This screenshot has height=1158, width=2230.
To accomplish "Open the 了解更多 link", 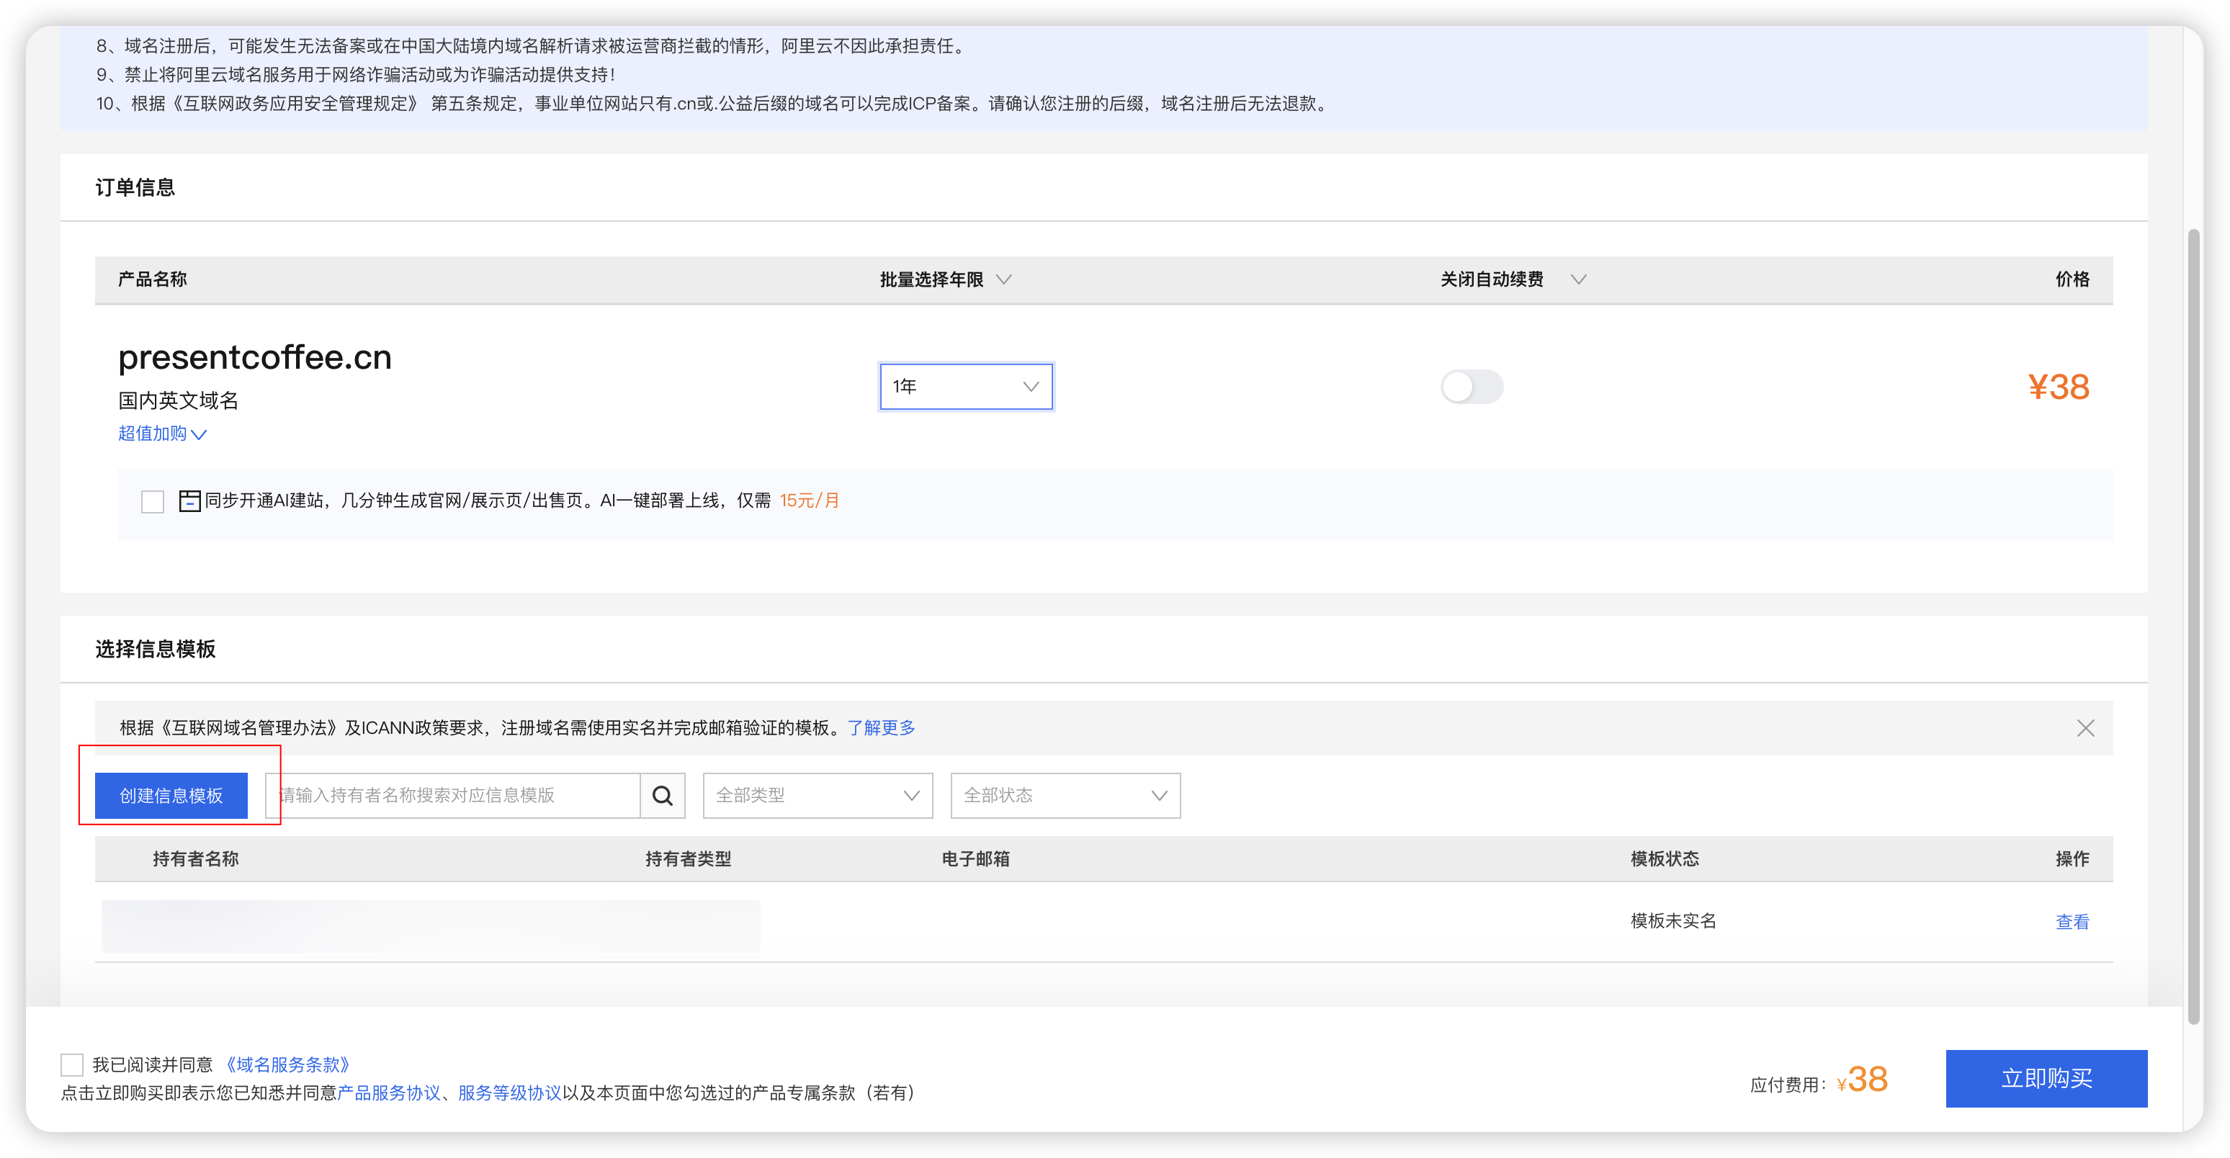I will click(881, 728).
